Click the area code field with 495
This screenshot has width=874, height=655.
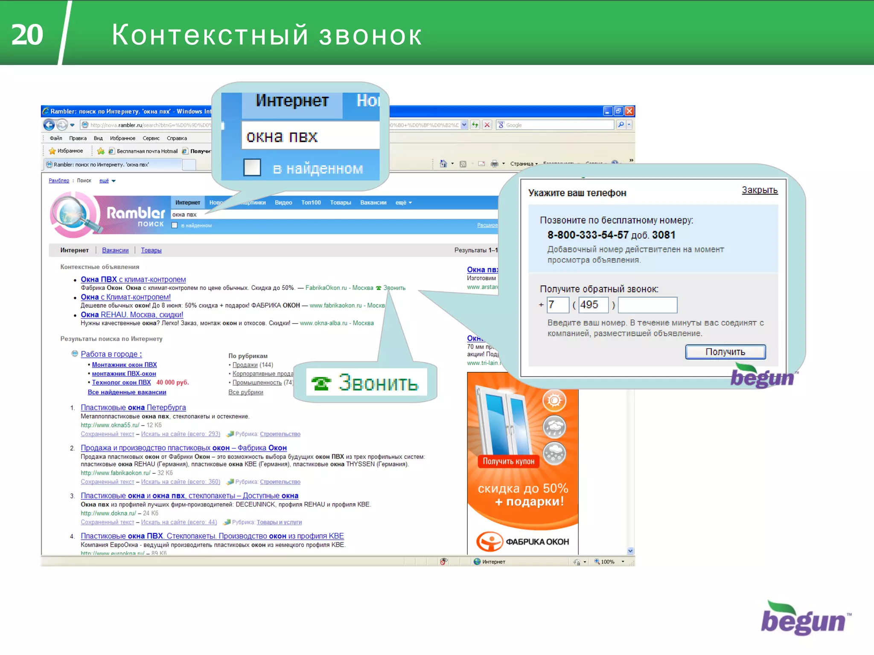[593, 305]
